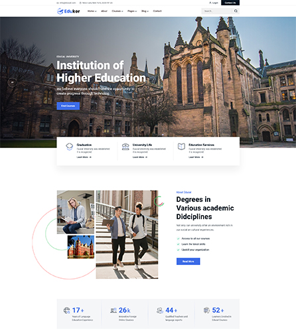Open the Contact menu item

[x=157, y=11]
